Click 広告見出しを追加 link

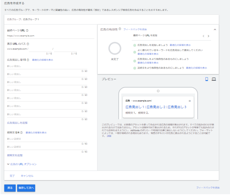click(17, 123)
